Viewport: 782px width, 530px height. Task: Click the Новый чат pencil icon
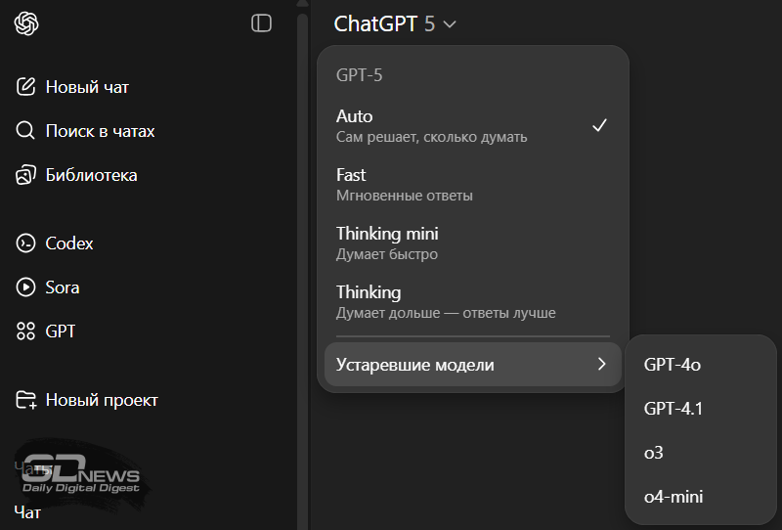pyautogui.click(x=26, y=87)
